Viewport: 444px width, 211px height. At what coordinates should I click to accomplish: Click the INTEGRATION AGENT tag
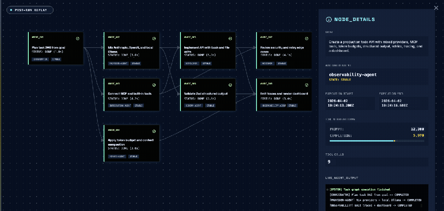pyautogui.click(x=120, y=106)
